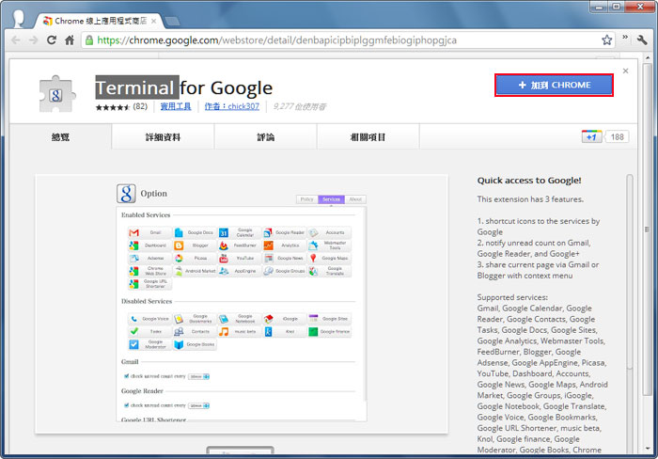This screenshot has width=658, height=459.
Task: Select the 總覽 tab
Action: coord(60,137)
